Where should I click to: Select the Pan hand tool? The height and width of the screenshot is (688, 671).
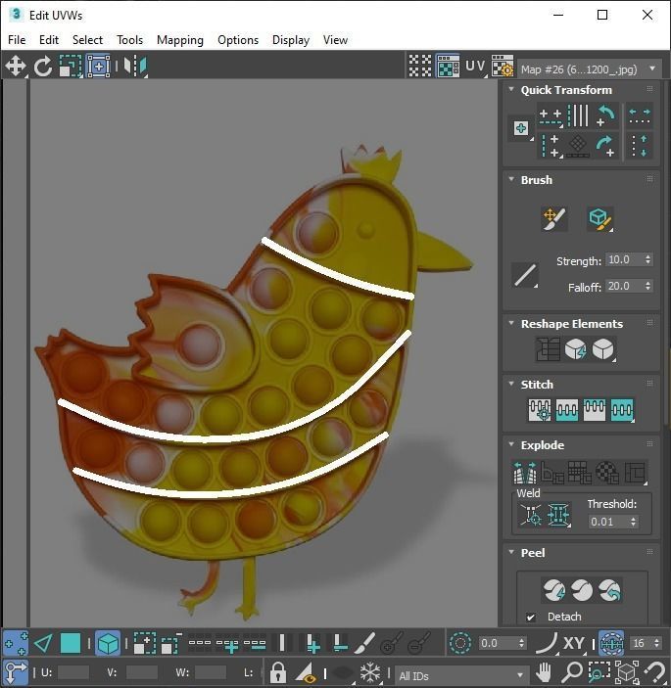[x=544, y=671]
